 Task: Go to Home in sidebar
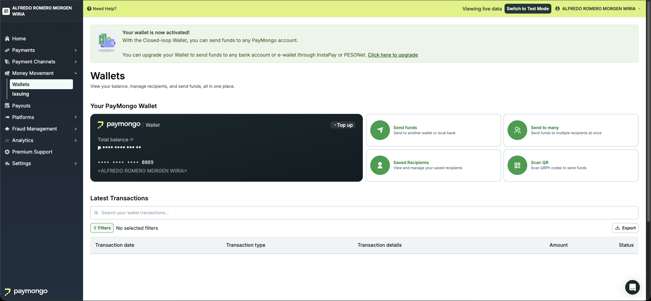19,39
